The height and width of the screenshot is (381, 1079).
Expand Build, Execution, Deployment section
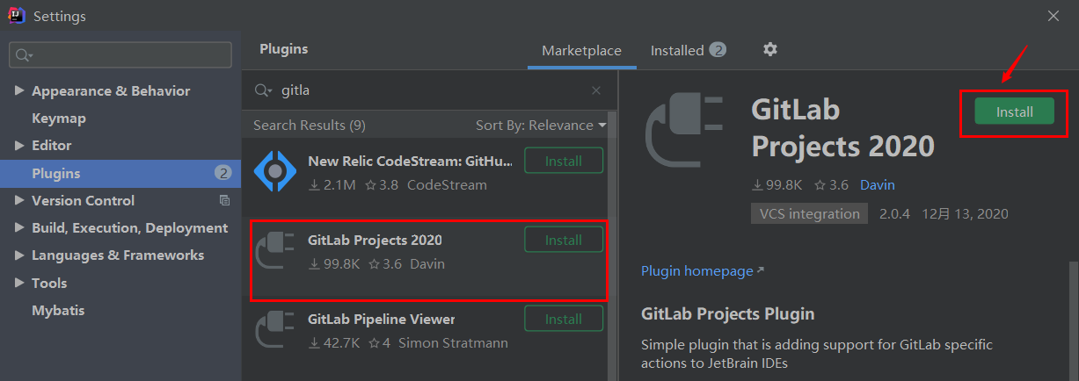20,228
